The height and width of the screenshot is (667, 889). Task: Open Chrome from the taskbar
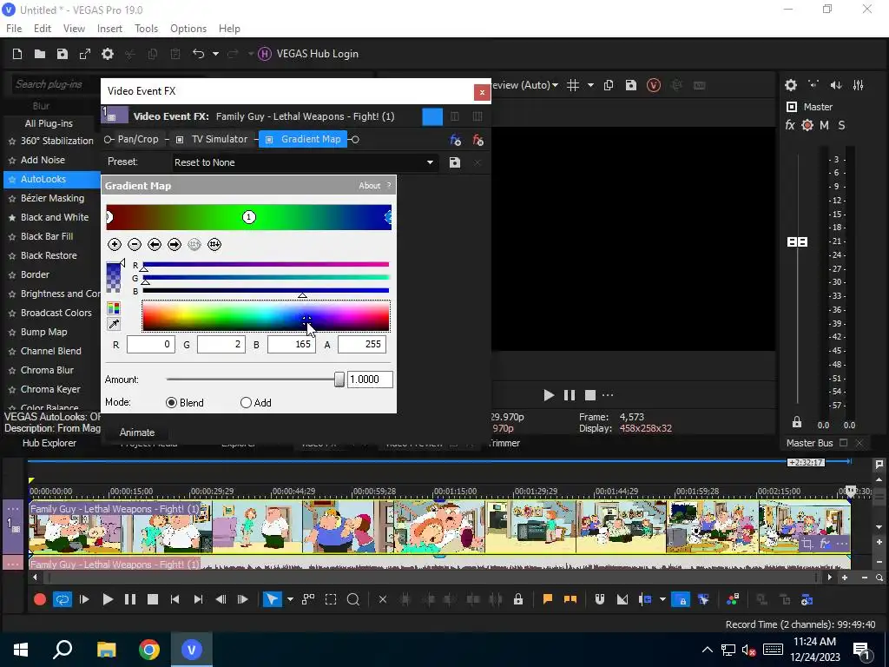click(149, 650)
